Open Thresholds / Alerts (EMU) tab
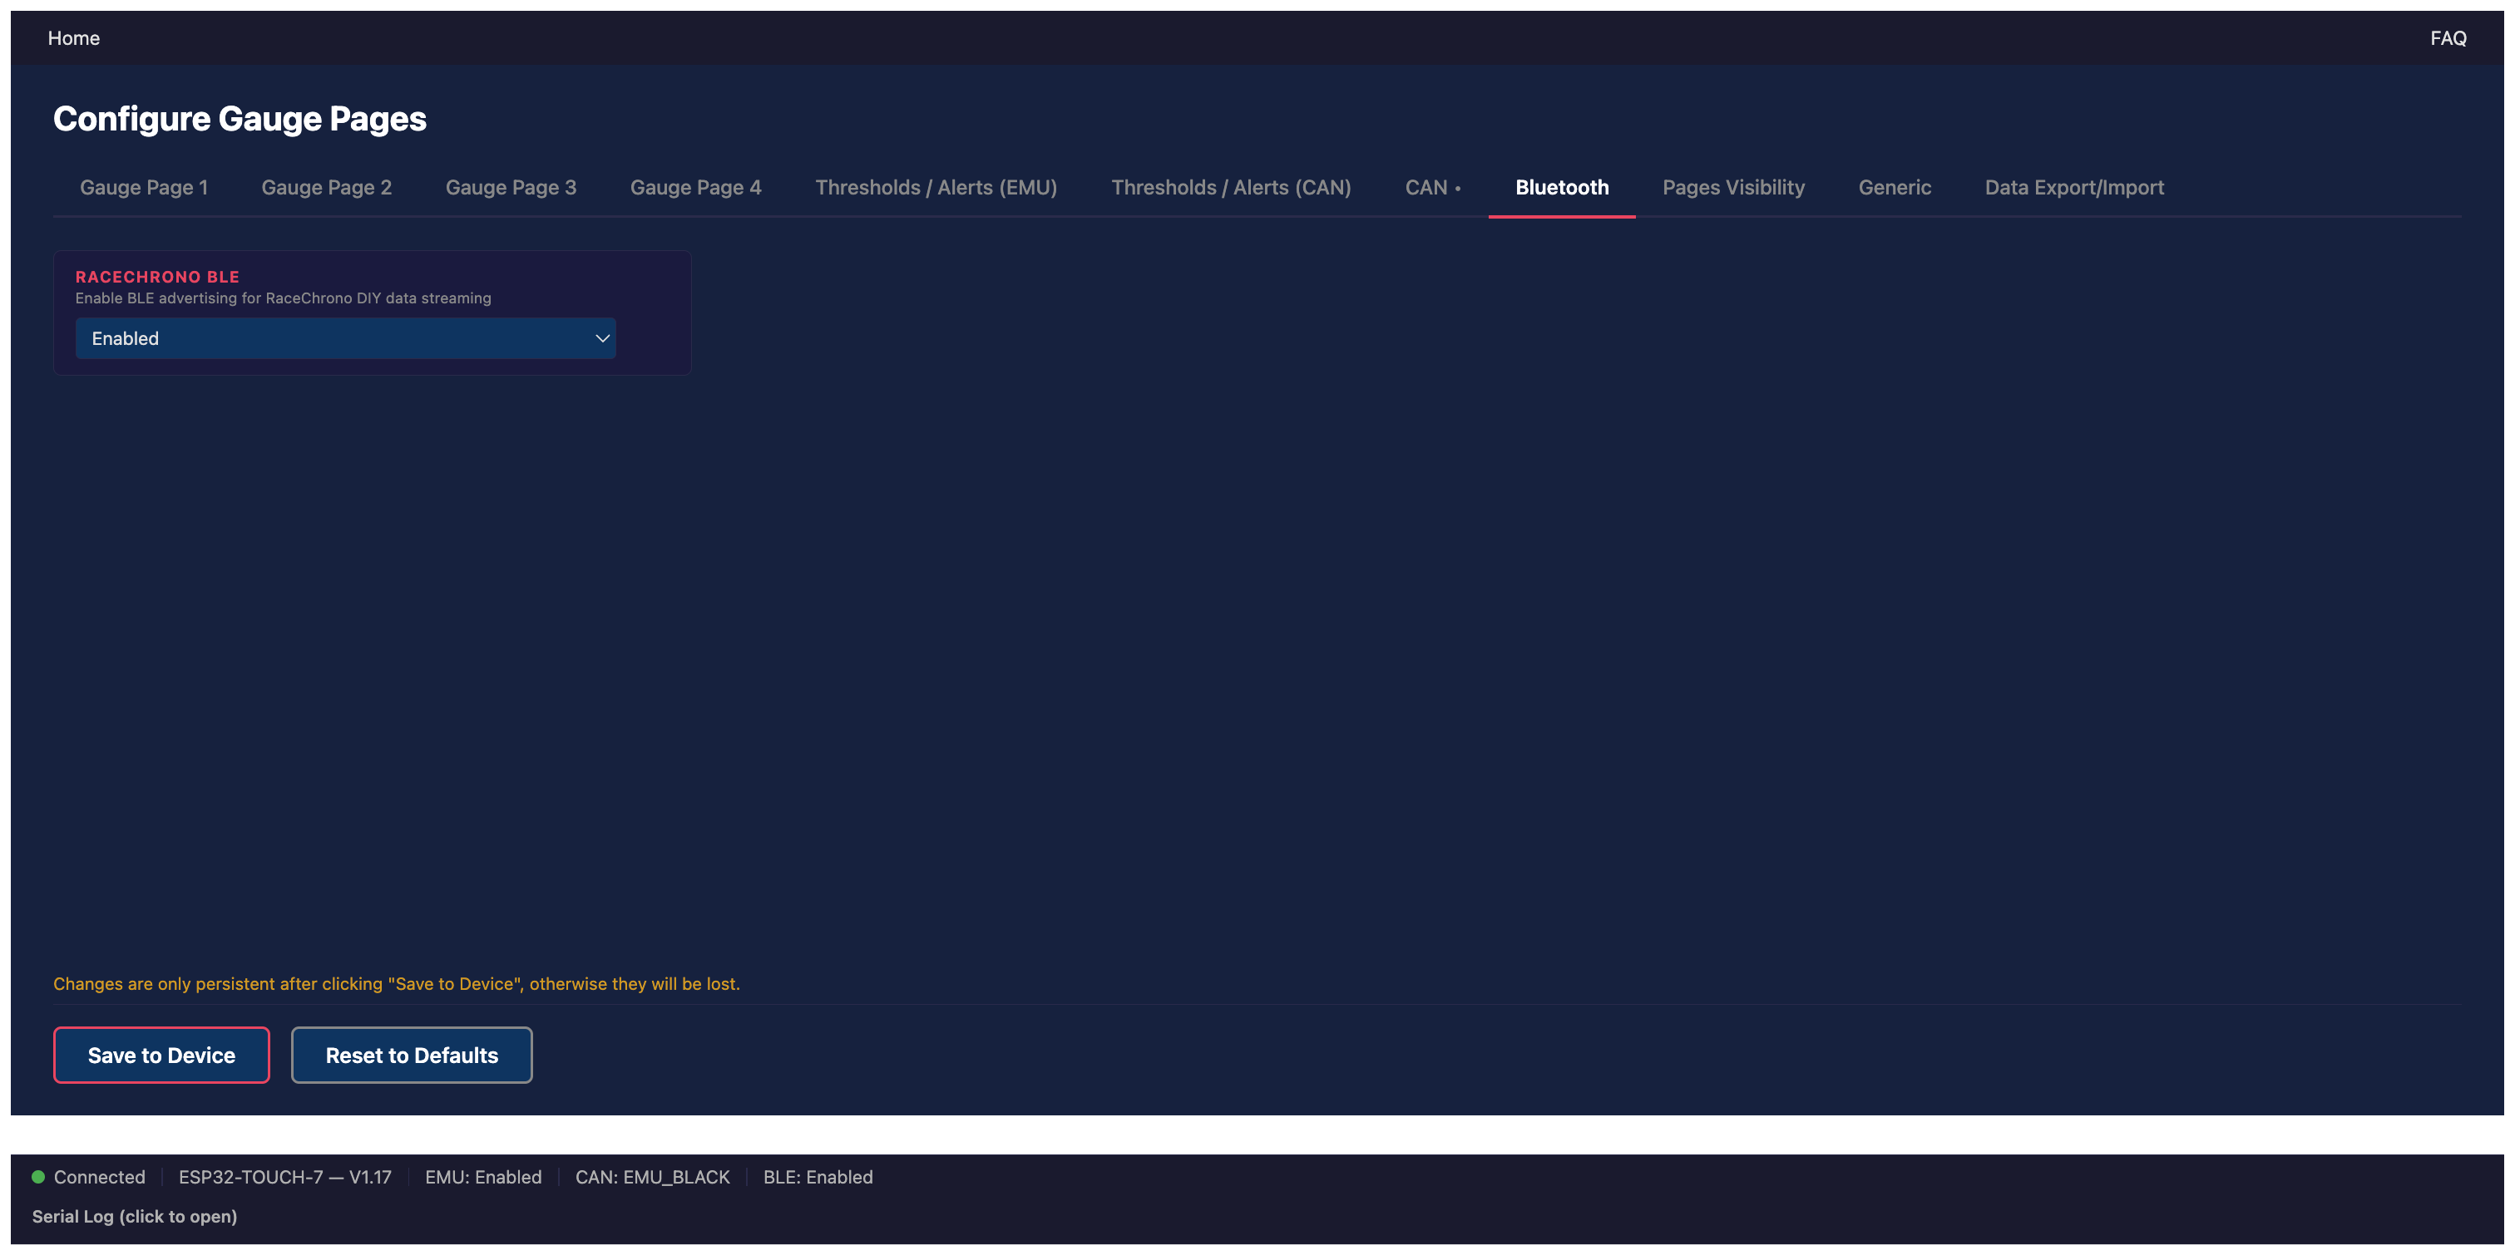This screenshot has width=2515, height=1255. tap(936, 187)
